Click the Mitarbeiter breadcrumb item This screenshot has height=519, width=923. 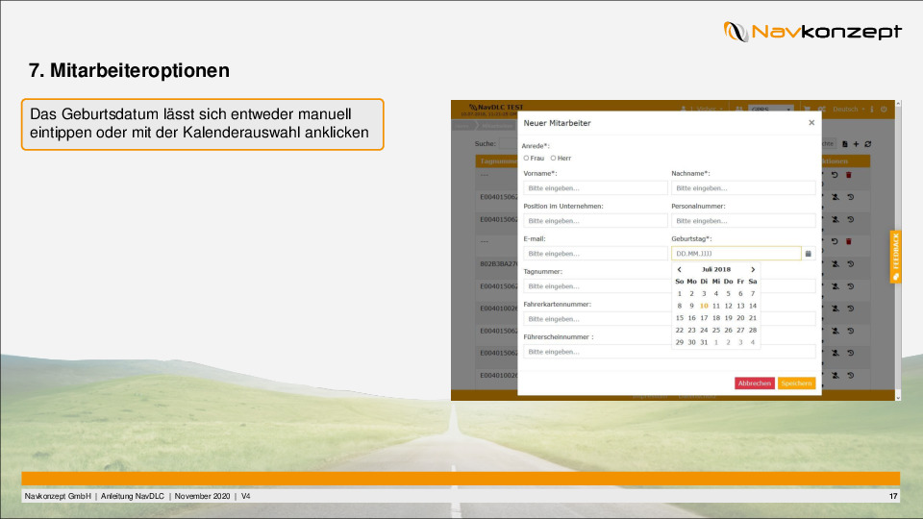[x=497, y=126]
